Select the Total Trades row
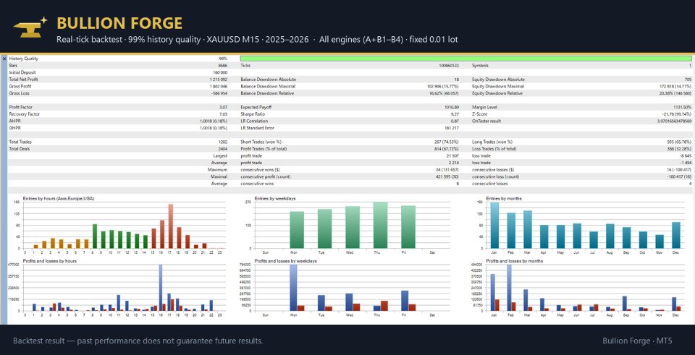Image resolution: width=695 pixels, height=355 pixels. (x=118, y=142)
